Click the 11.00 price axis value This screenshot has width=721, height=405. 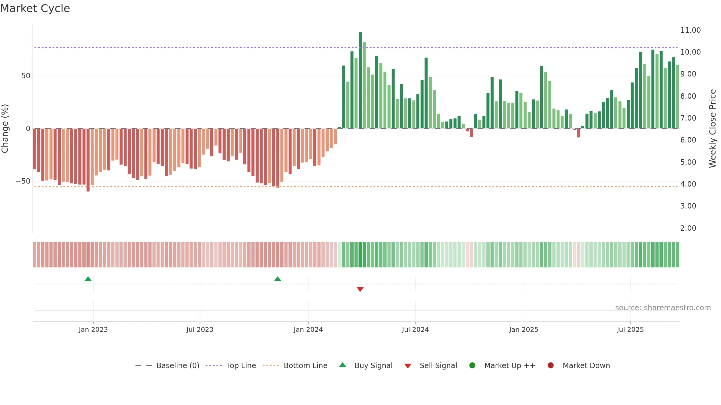(690, 30)
